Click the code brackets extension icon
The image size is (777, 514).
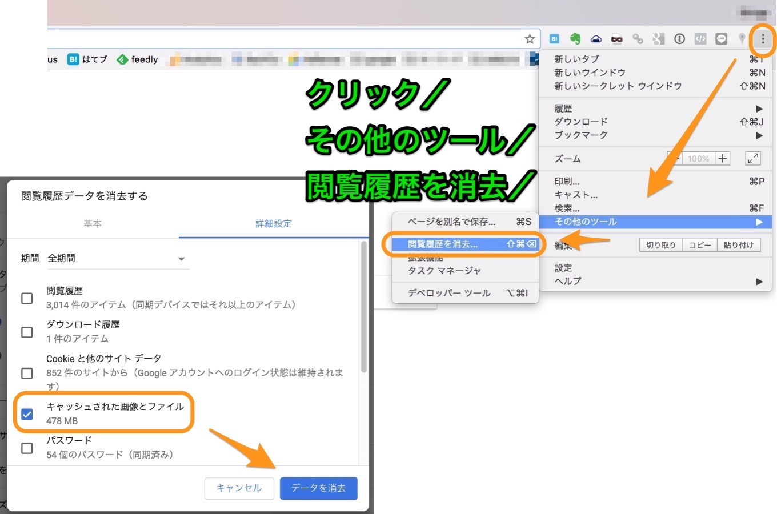point(700,39)
